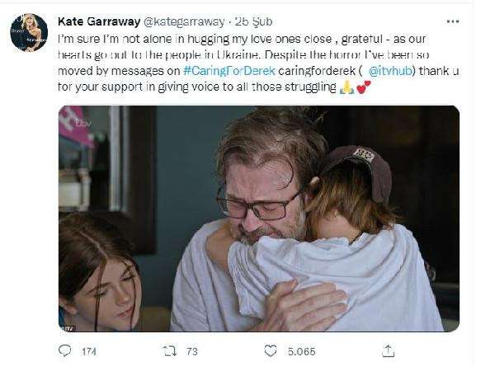Click the Kate Garraway display name
The width and height of the screenshot is (495, 366).
coord(99,21)
